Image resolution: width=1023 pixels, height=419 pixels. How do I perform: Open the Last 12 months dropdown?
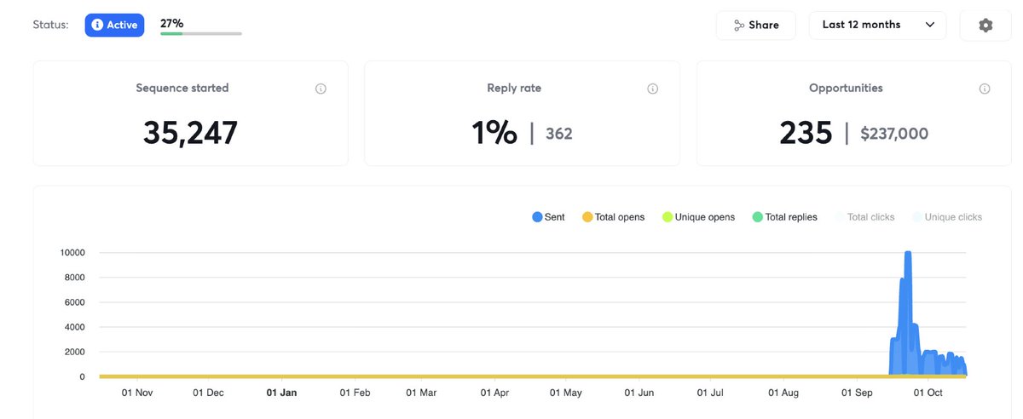(877, 26)
